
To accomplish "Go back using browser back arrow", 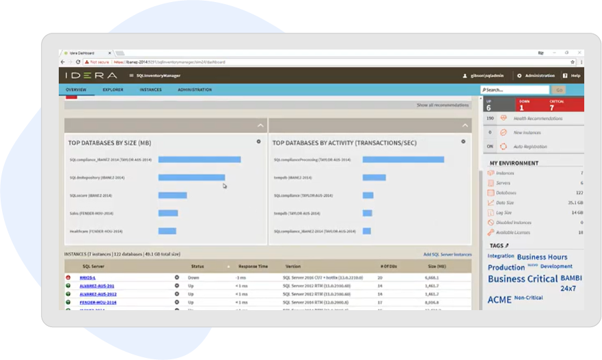I will 63,61.
